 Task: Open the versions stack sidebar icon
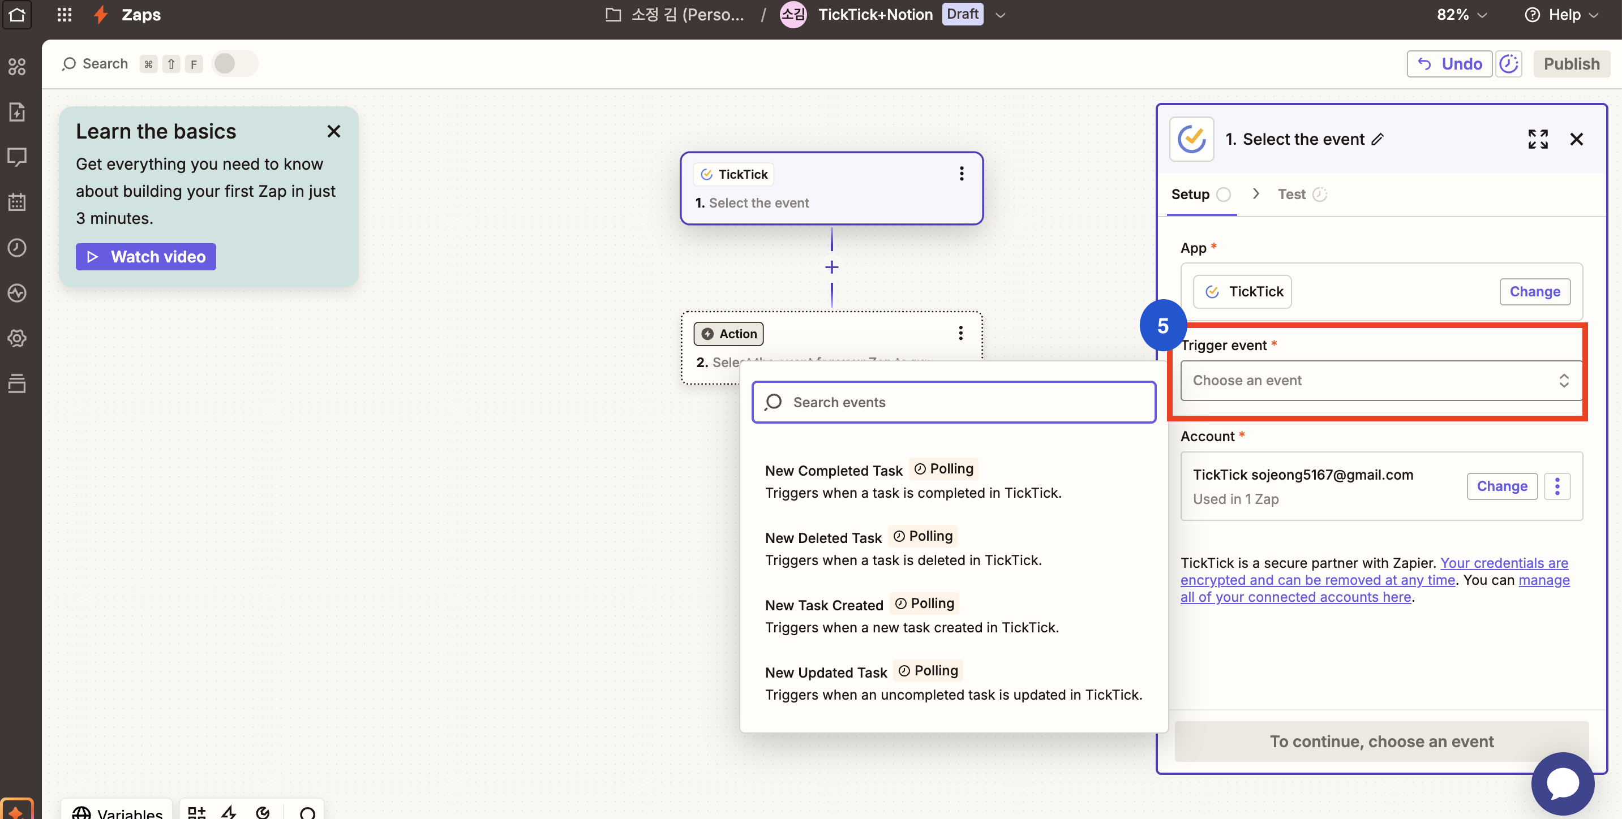point(17,383)
